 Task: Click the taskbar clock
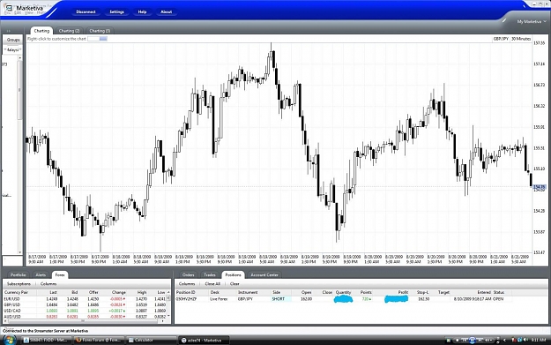point(540,340)
